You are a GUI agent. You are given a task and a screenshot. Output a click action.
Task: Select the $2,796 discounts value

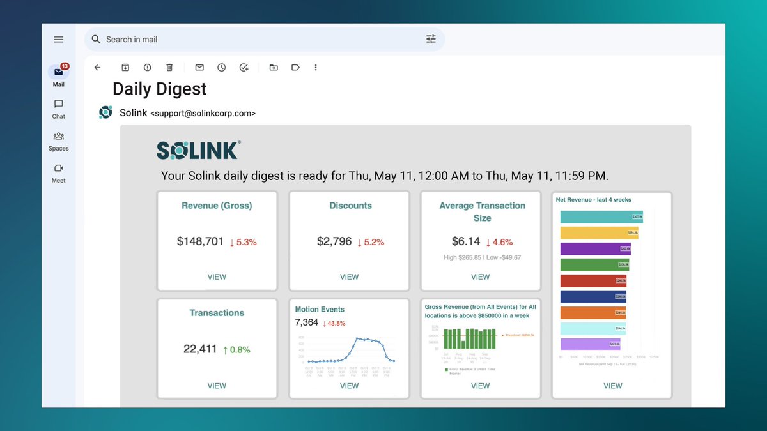coord(334,241)
